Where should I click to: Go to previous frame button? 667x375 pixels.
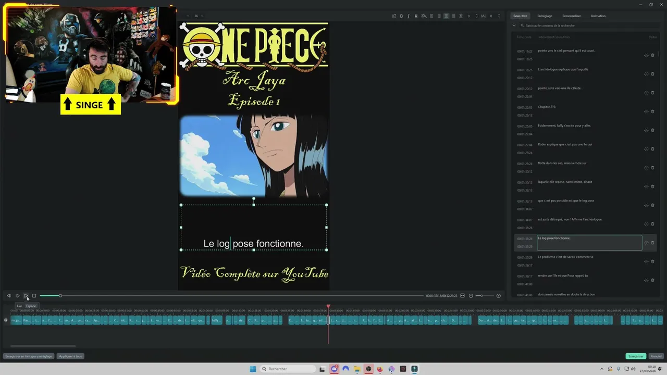(9, 296)
